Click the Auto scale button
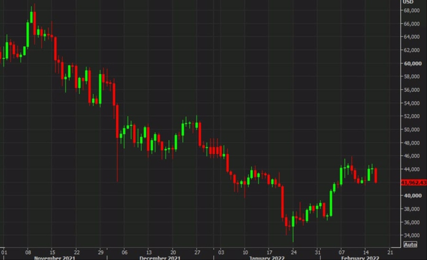The width and height of the screenshot is (427, 260). [410, 244]
